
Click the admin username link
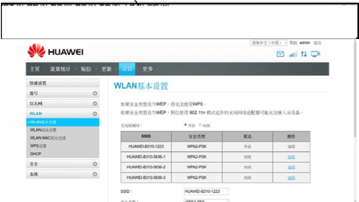(305, 43)
